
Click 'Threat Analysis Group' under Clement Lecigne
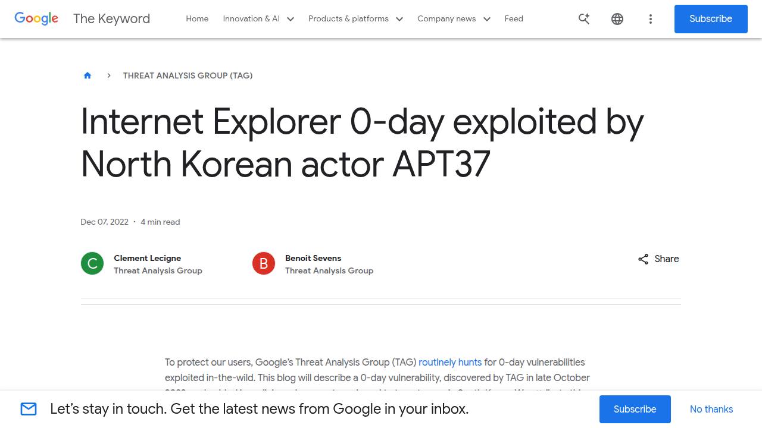tap(158, 270)
